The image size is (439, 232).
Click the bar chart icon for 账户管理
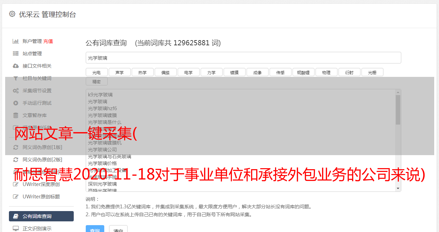click(x=16, y=41)
